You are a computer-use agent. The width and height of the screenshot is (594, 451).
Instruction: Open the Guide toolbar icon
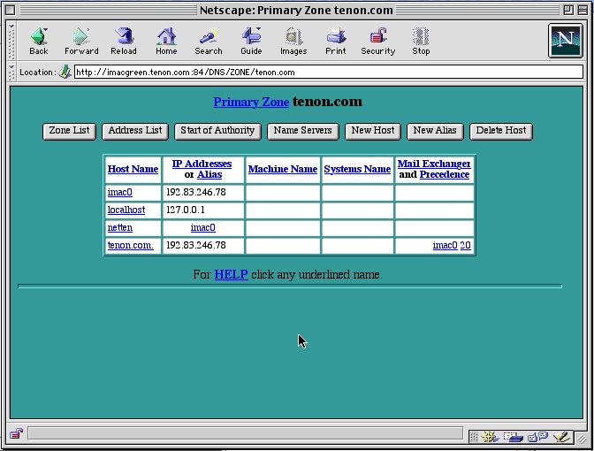click(x=251, y=41)
